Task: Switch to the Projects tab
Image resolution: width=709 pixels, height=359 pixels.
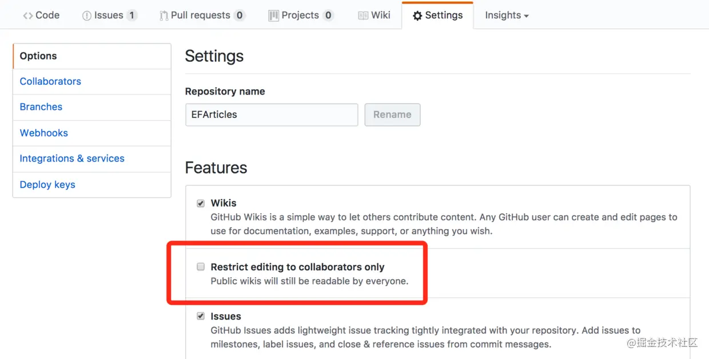Action: [x=301, y=15]
